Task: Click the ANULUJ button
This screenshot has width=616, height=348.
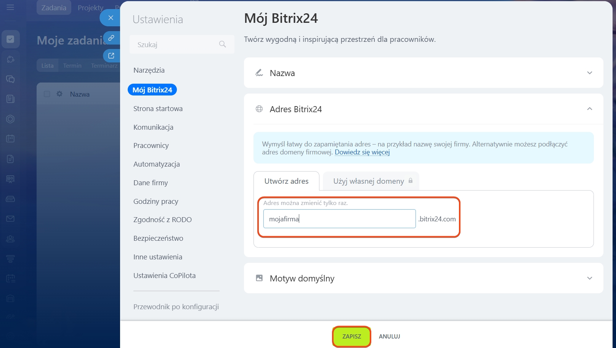Action: 389,337
